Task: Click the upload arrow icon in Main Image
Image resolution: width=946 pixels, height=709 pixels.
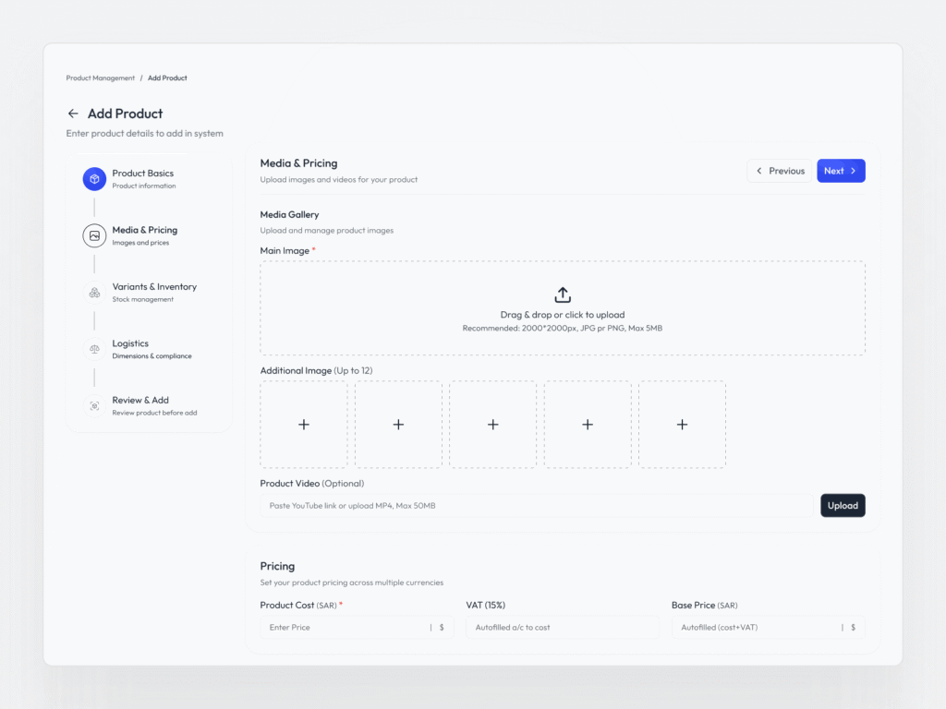Action: pos(563,294)
